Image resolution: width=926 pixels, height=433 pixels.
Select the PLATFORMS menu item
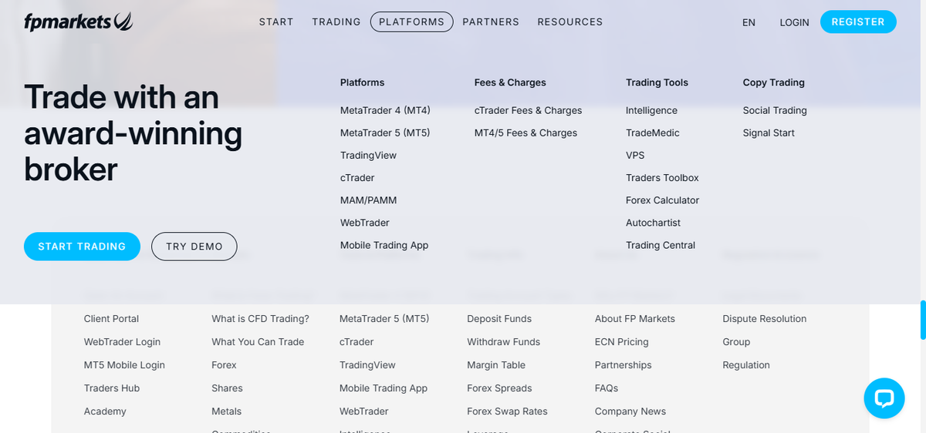[412, 22]
